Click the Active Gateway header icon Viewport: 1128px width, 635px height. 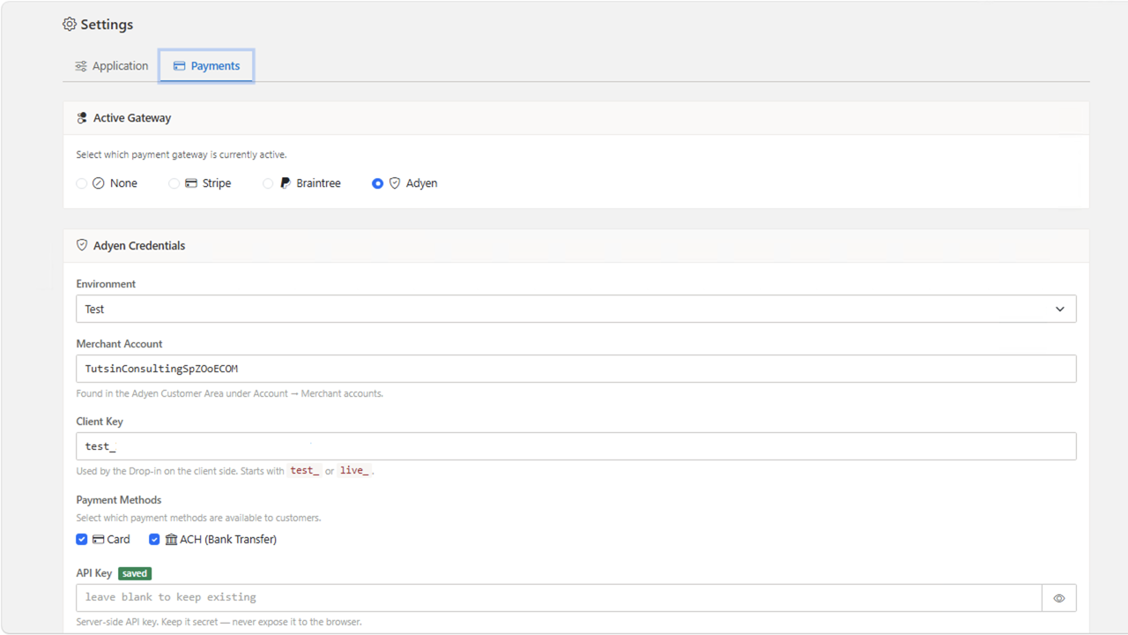(x=81, y=117)
